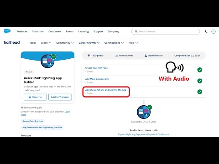Select App Development and Engineering Practices tag

coord(42,127)
